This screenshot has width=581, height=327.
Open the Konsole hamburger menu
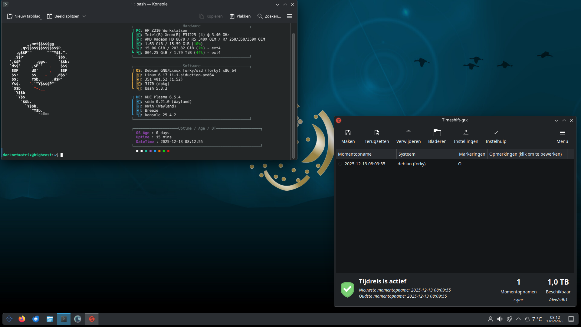(289, 16)
